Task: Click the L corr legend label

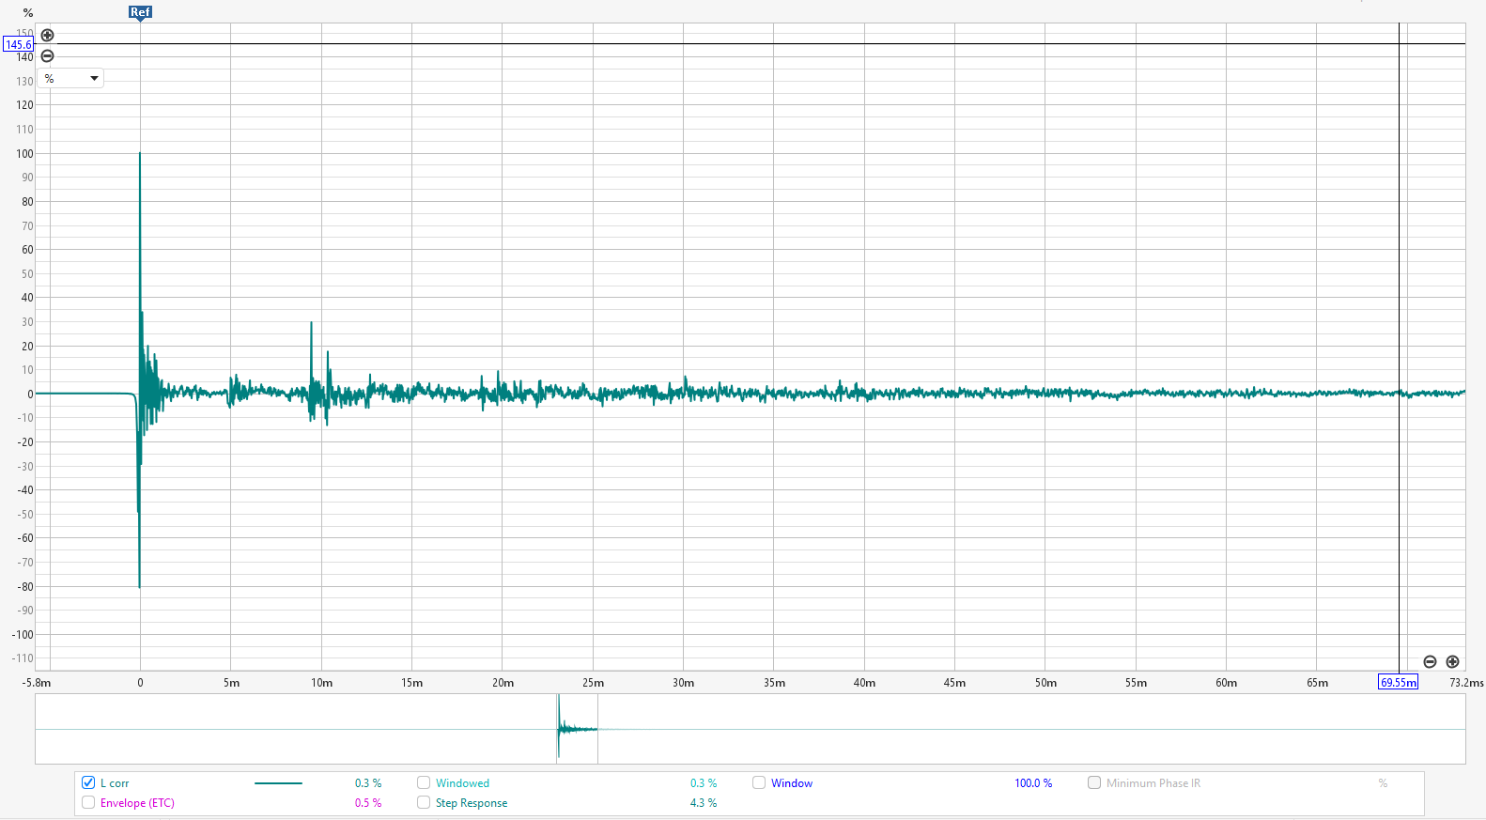Action: coord(115,783)
